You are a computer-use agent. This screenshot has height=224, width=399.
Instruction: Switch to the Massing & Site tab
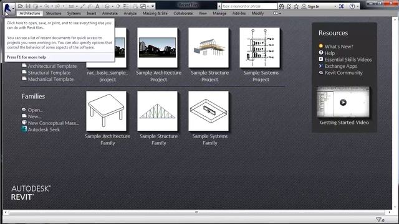(155, 13)
